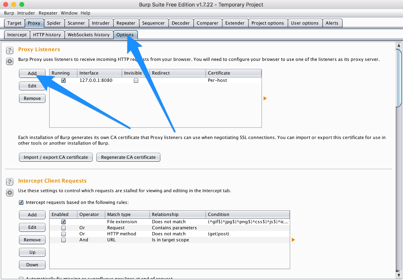Click Edit button for Proxy Listeners
The image size is (403, 280).
point(32,86)
